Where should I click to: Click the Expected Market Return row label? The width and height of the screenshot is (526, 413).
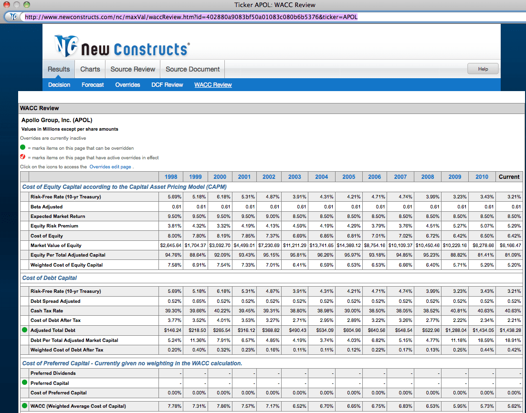(x=58, y=216)
